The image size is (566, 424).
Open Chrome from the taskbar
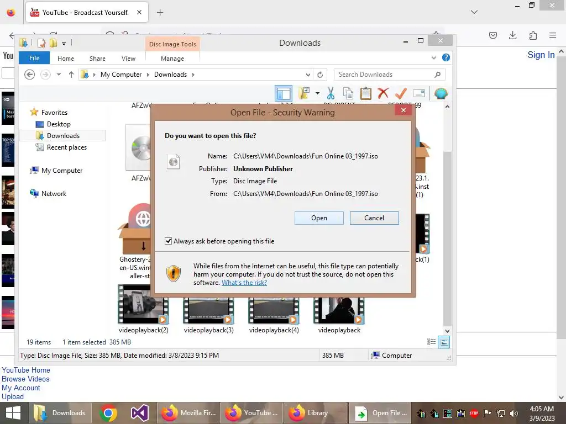point(108,413)
